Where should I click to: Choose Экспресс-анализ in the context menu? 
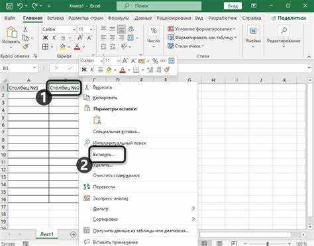point(138,198)
